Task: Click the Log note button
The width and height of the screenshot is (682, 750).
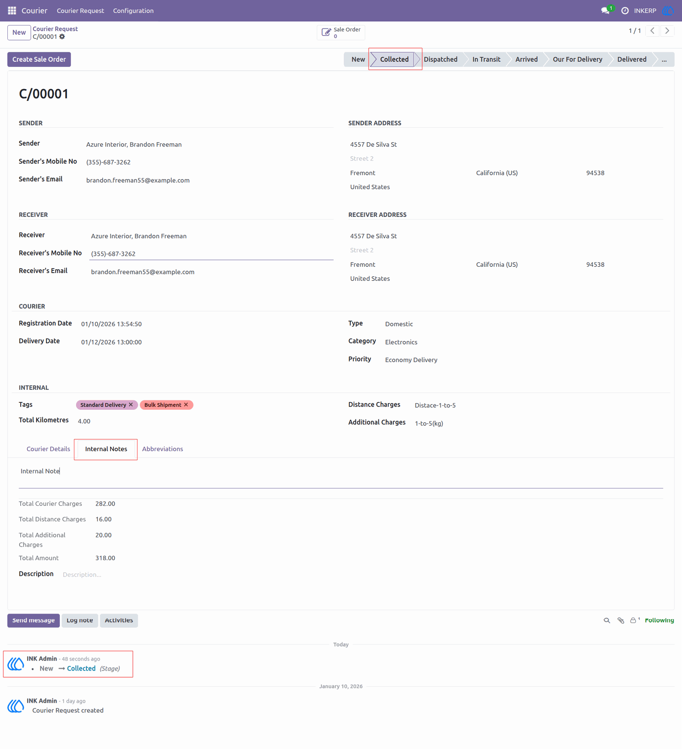Action: tap(80, 620)
